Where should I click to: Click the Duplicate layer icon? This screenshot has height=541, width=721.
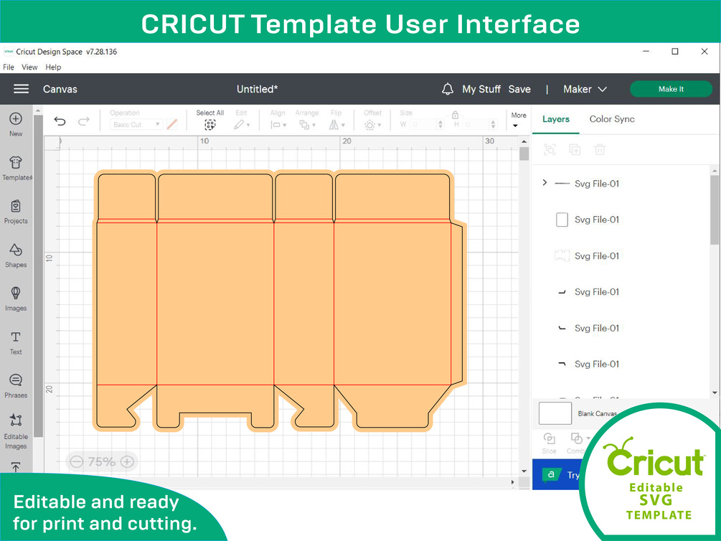click(575, 149)
